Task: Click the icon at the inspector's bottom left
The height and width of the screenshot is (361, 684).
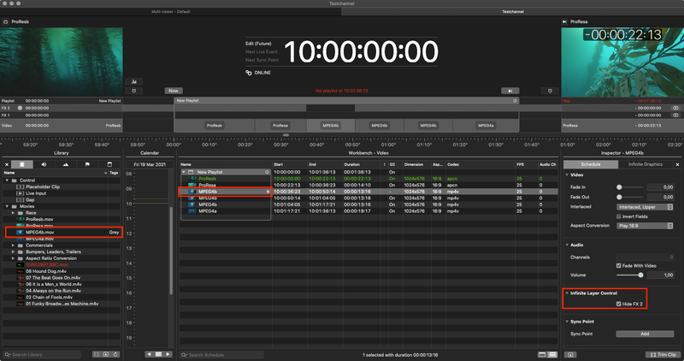Action: [x=570, y=354]
